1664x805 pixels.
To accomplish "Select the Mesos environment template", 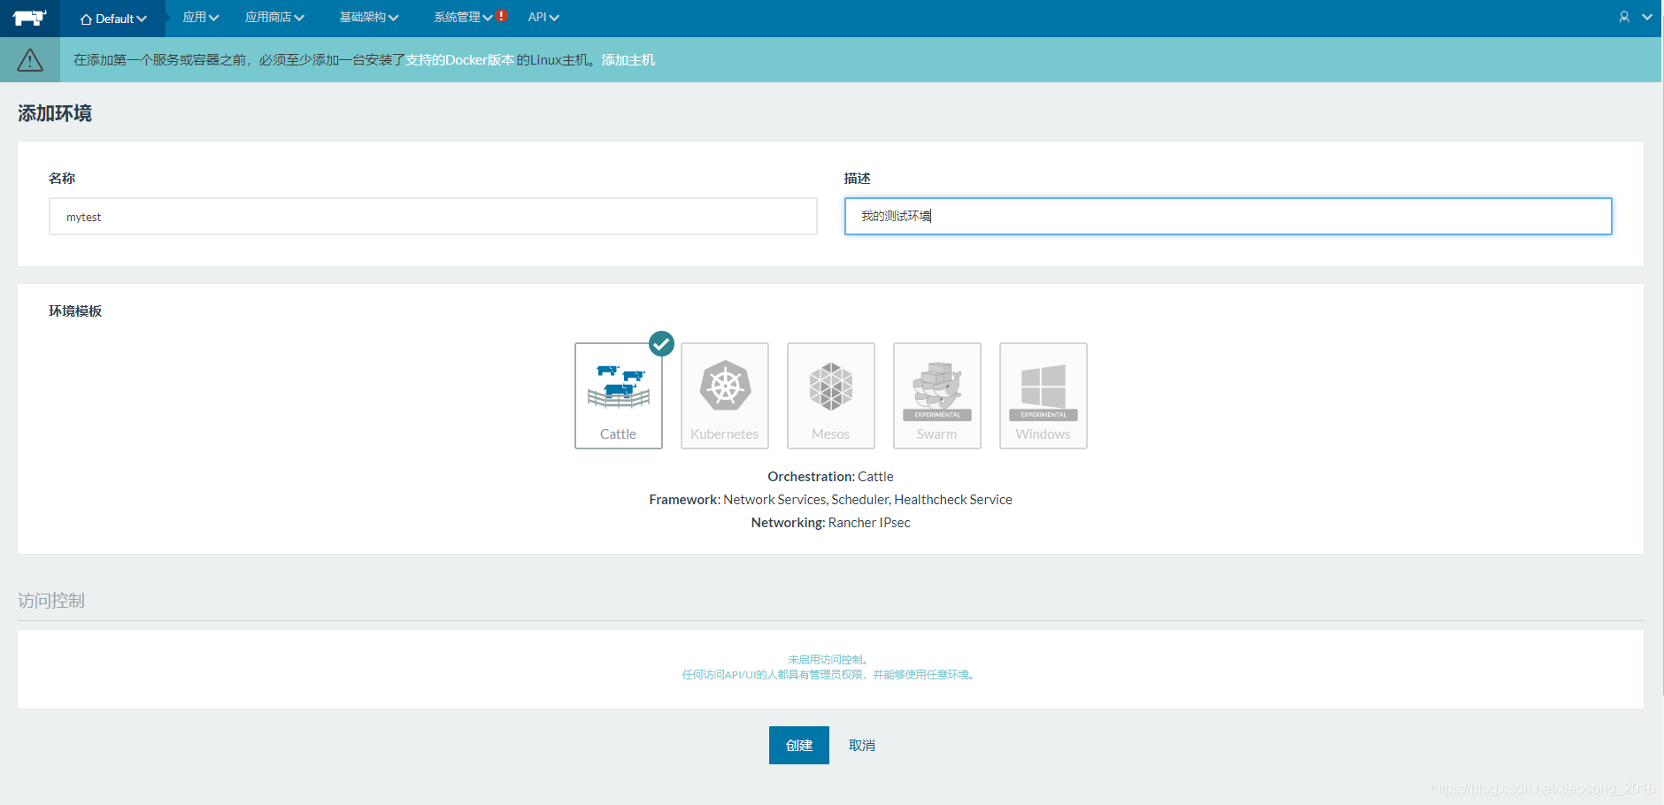I will point(831,396).
